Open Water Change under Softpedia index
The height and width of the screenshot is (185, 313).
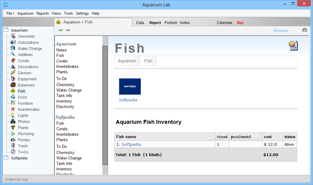pos(69,158)
